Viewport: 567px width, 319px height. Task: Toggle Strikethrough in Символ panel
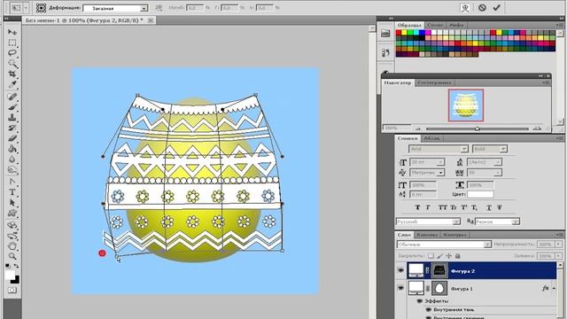499,207
